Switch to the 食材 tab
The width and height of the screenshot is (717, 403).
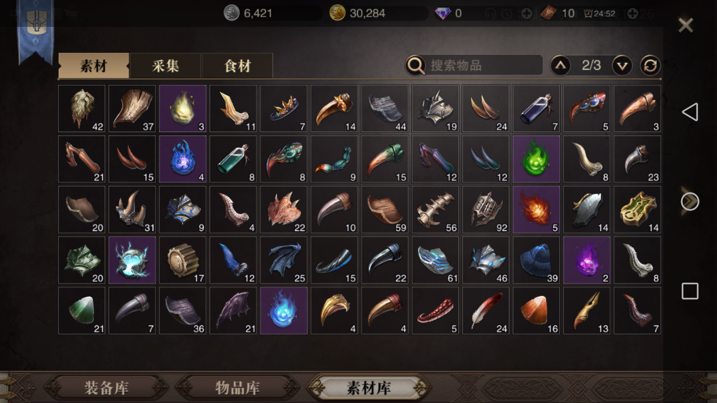[x=238, y=66]
